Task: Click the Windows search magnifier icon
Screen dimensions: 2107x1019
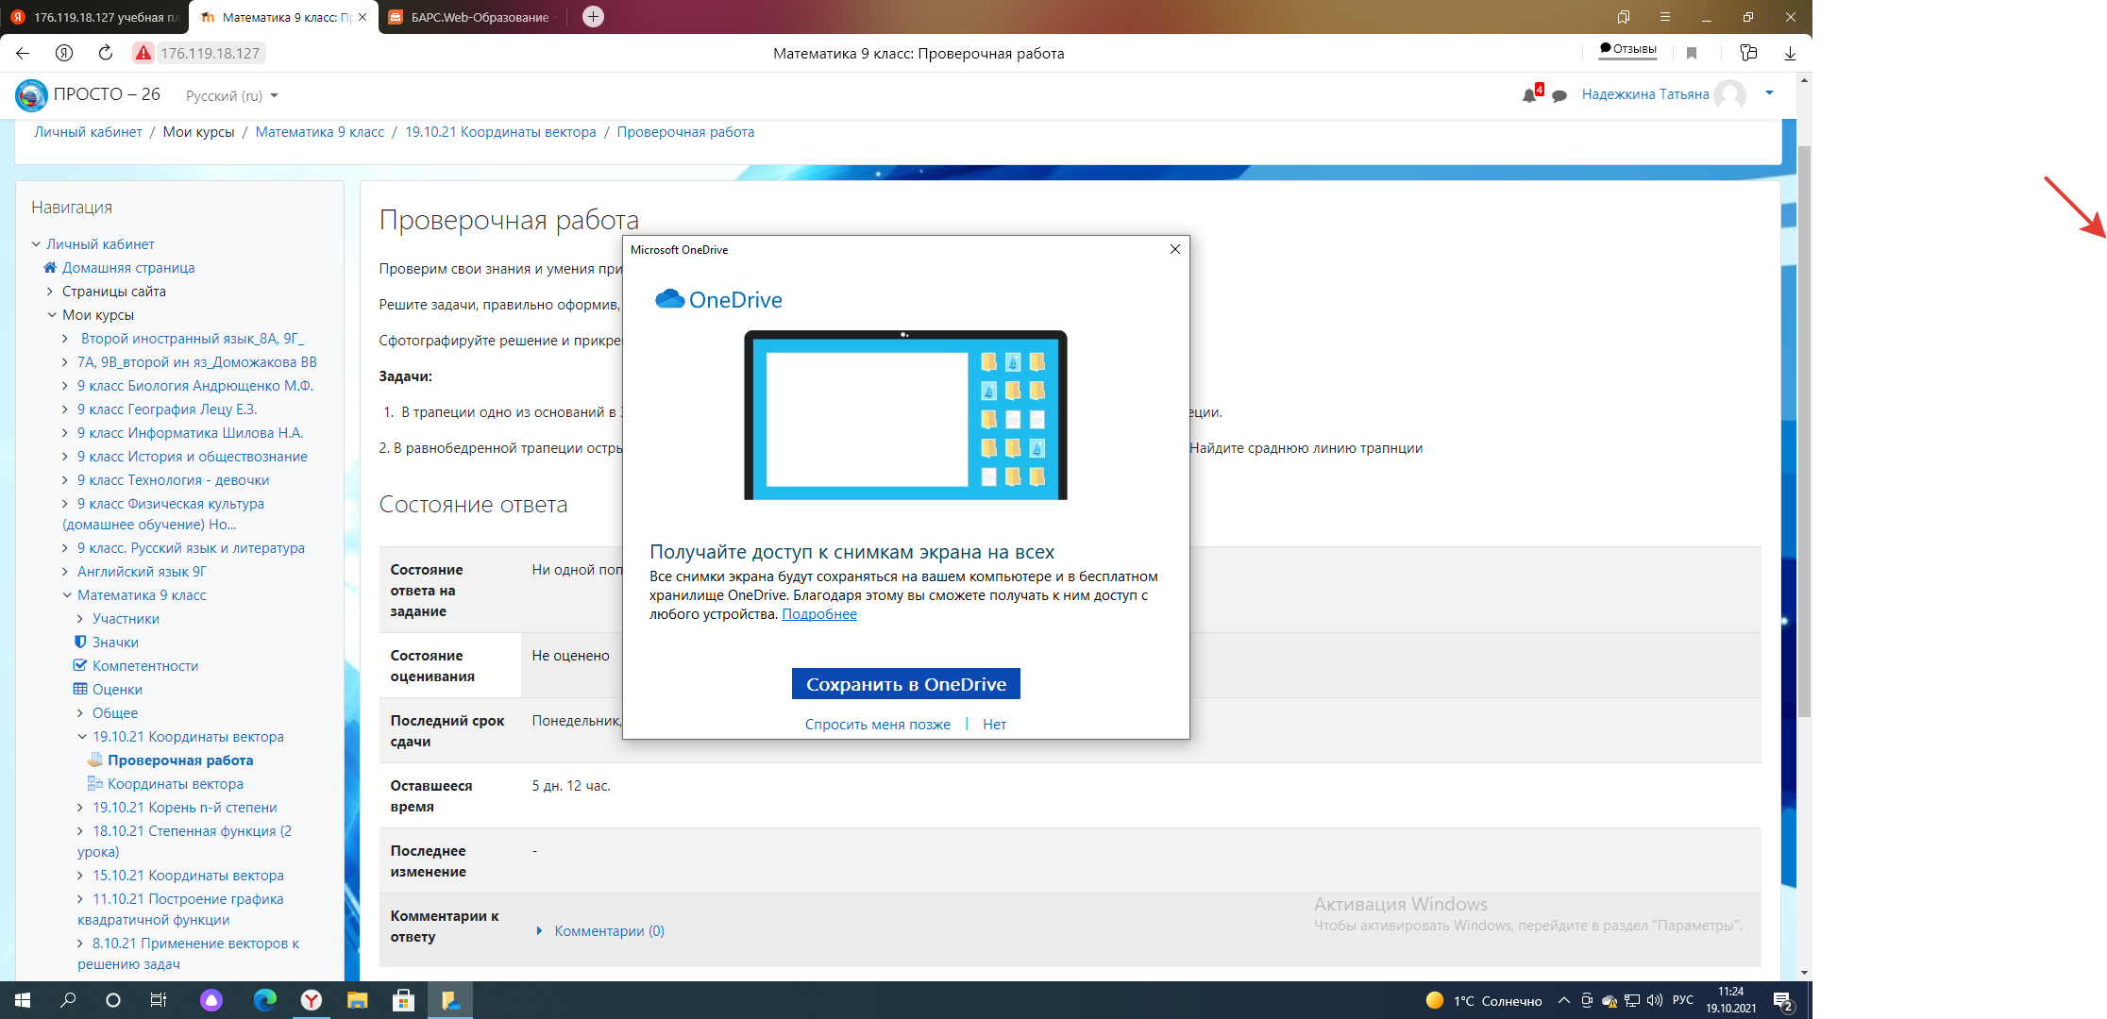Action: point(68,1000)
